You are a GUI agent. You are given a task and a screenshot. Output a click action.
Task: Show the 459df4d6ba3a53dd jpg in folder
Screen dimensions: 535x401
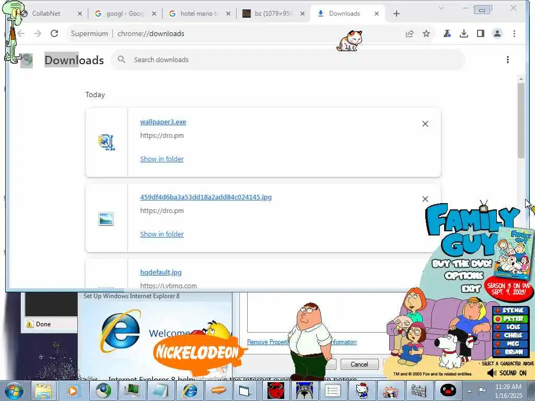click(x=162, y=234)
